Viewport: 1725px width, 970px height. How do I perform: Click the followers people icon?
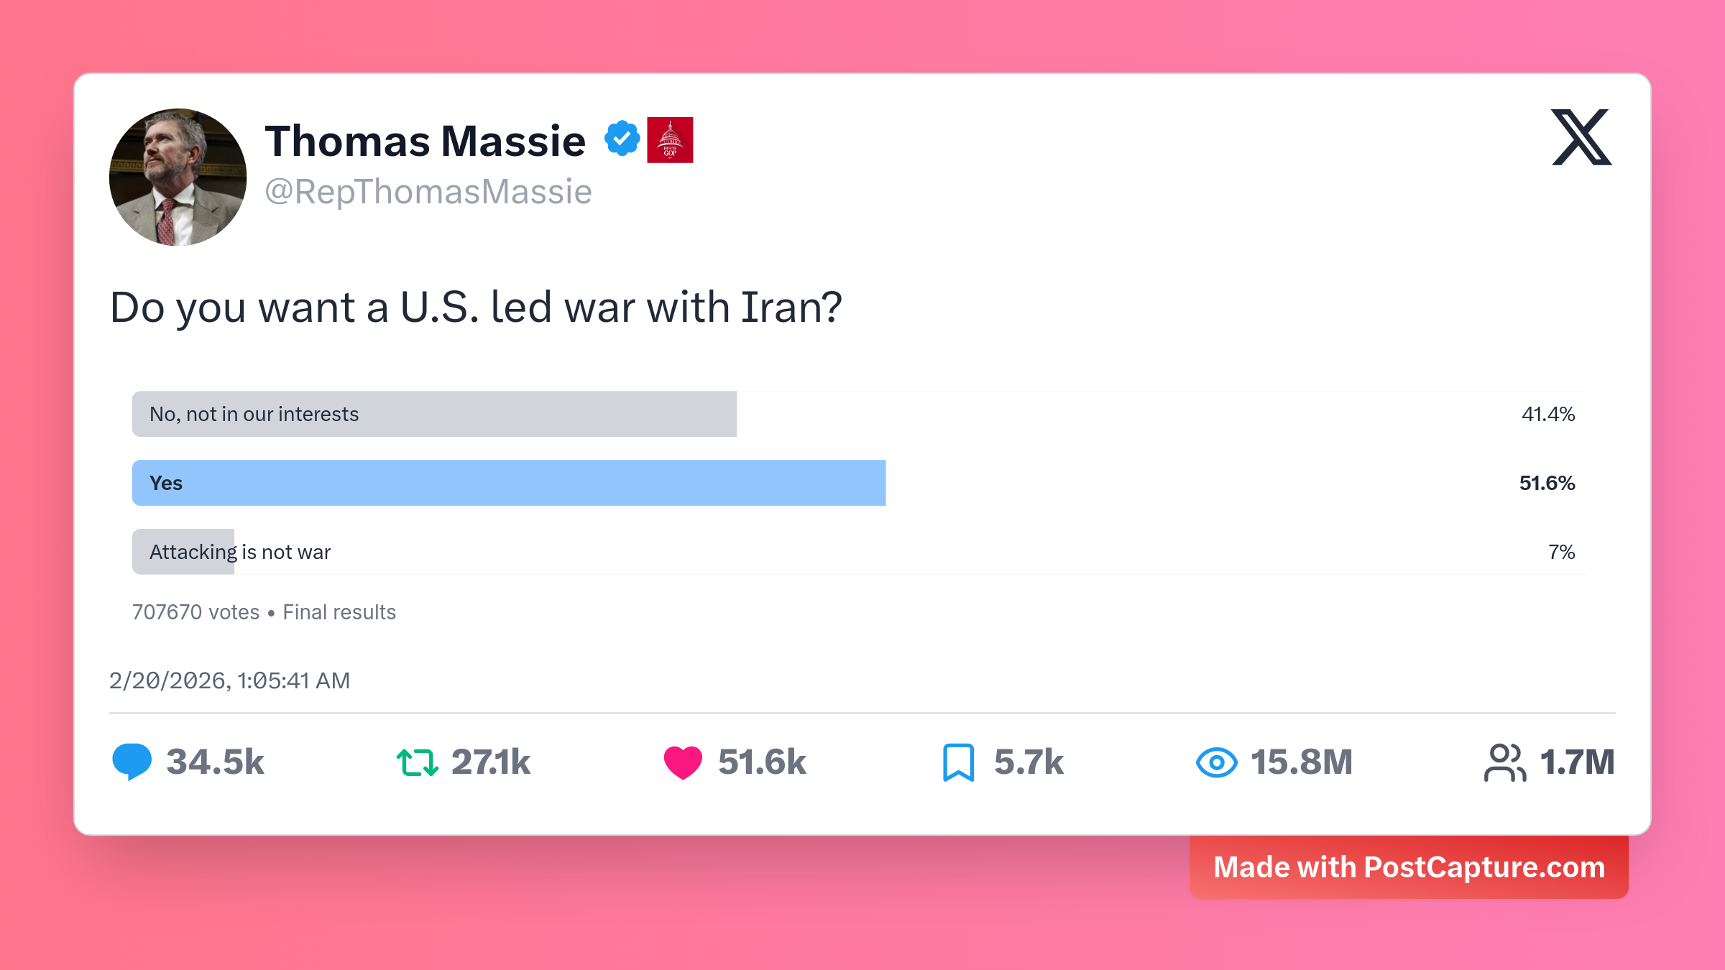[1504, 762]
